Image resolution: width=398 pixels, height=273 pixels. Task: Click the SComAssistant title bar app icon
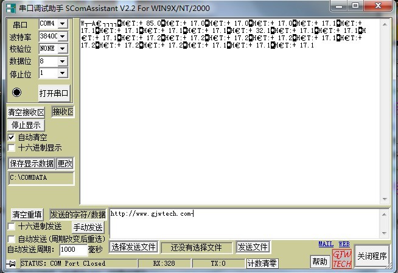click(11, 8)
